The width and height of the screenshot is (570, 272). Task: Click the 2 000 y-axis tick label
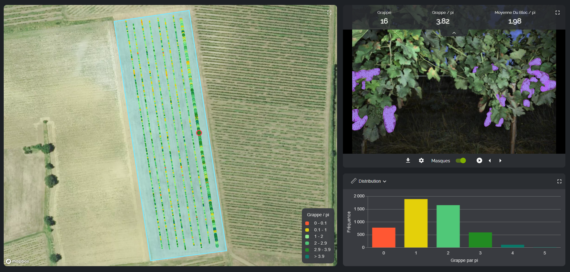click(359, 196)
